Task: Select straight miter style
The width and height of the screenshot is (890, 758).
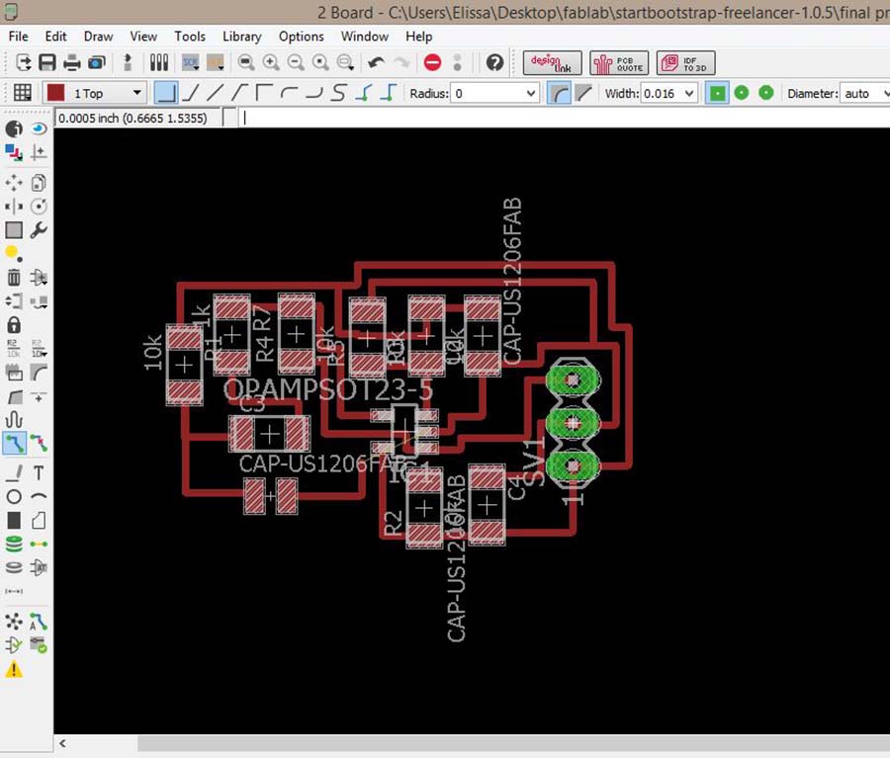Action: tap(583, 93)
